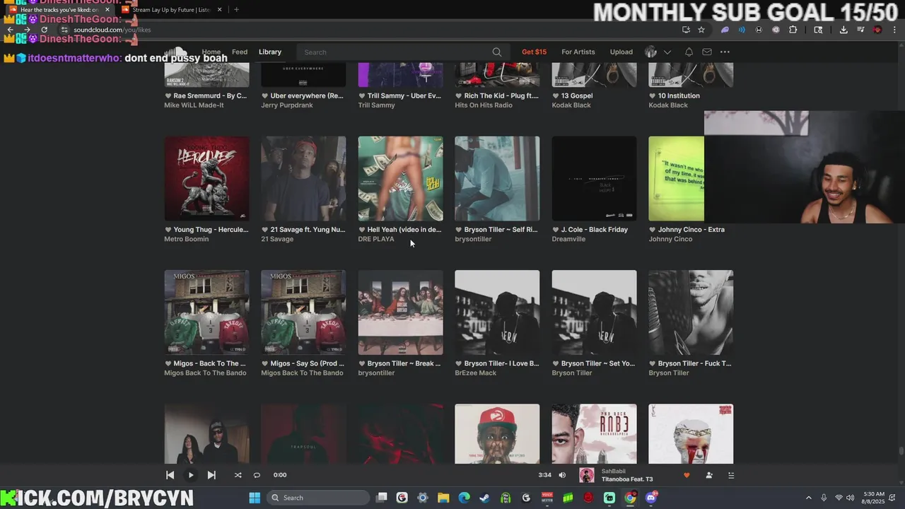Expand the profile avatar dropdown chevron
Image resolution: width=905 pixels, height=509 pixels.
(x=667, y=52)
